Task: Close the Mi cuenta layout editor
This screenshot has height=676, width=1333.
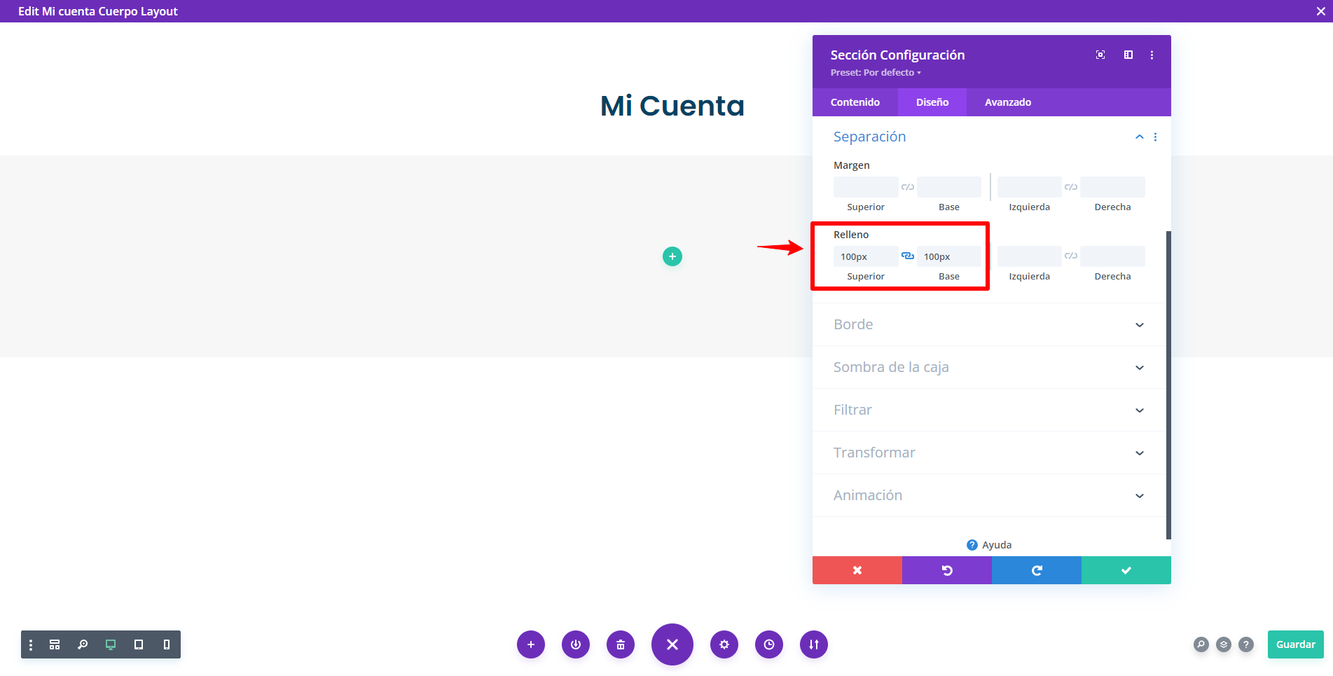Action: 1320,11
